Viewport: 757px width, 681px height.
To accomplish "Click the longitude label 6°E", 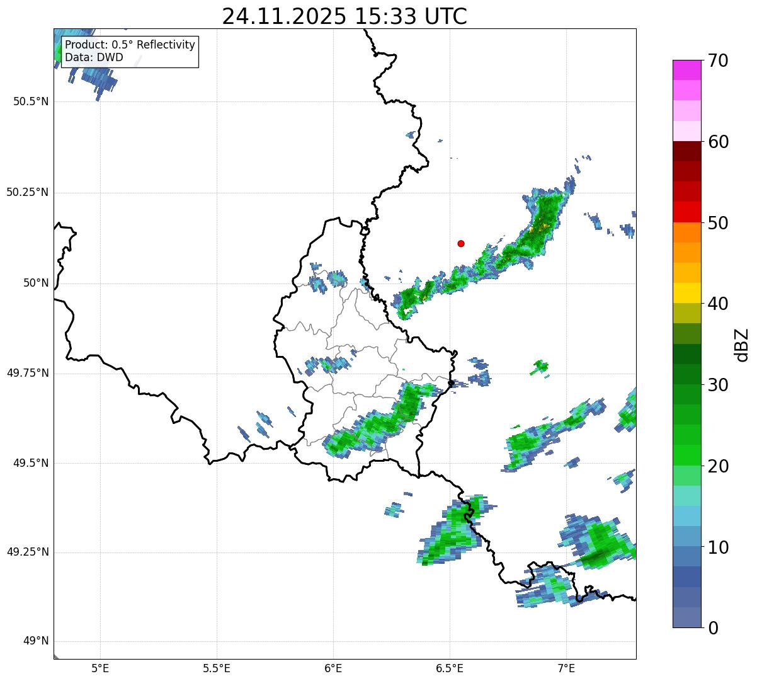I will (333, 668).
